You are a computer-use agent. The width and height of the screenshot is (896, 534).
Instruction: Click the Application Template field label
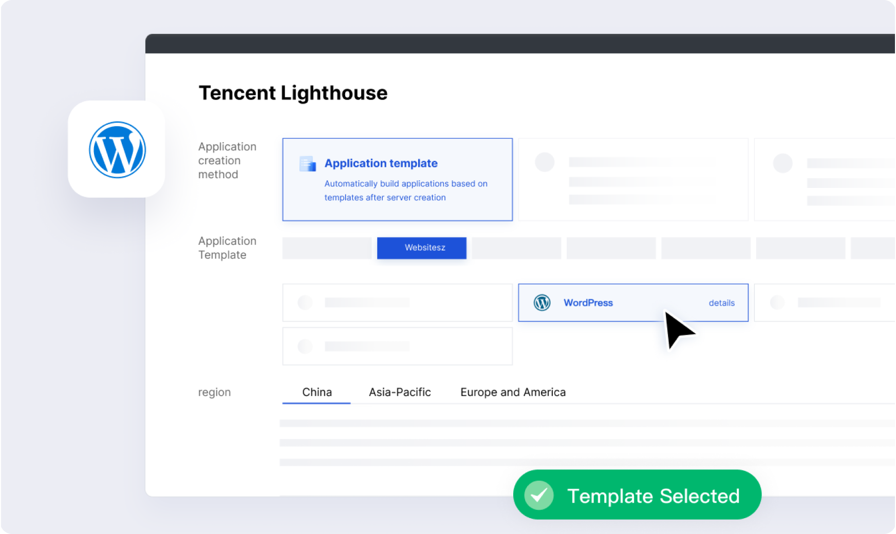[x=227, y=248]
